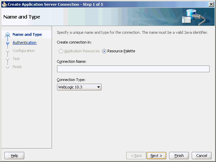216x162 pixels.
Task: Click the database connection banner image
Action: pyautogui.click(x=193, y=17)
